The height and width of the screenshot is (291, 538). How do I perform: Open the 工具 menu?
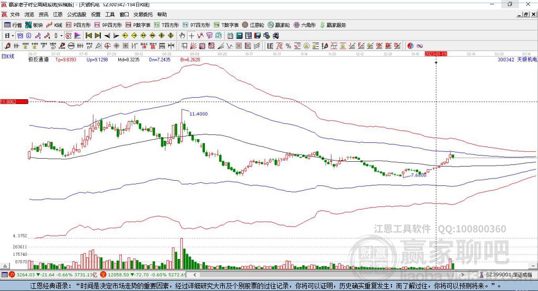tap(110, 14)
